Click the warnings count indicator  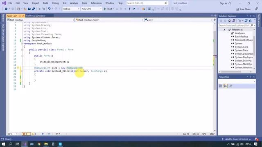(x=34, y=134)
